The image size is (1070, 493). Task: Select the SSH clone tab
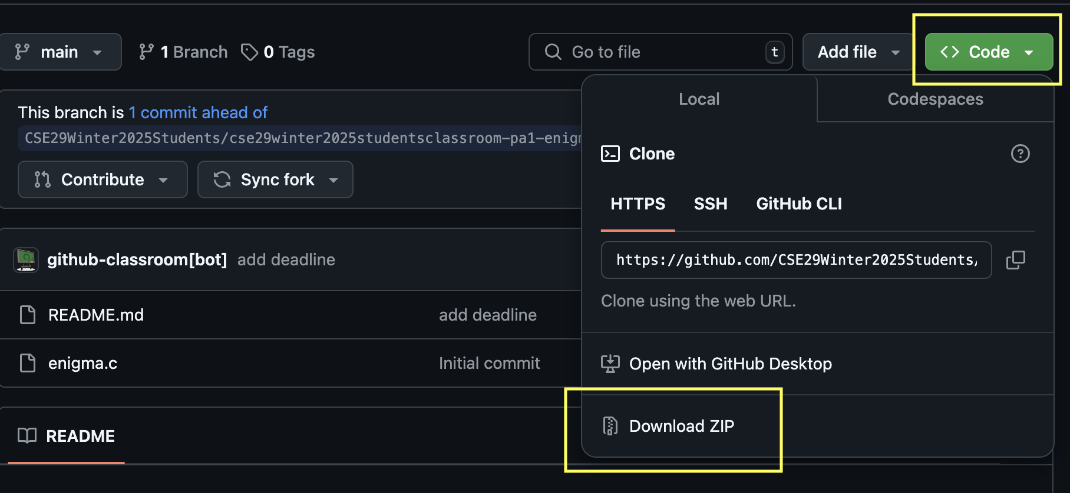[x=711, y=204]
